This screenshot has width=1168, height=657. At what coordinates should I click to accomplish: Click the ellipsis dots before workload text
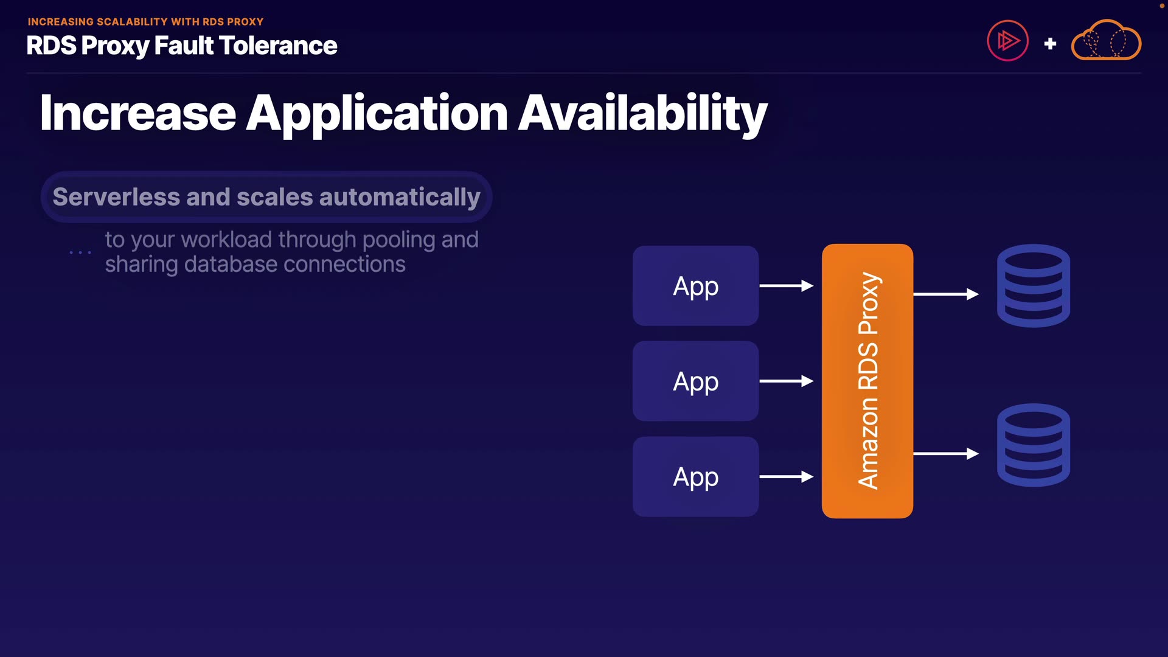click(80, 252)
